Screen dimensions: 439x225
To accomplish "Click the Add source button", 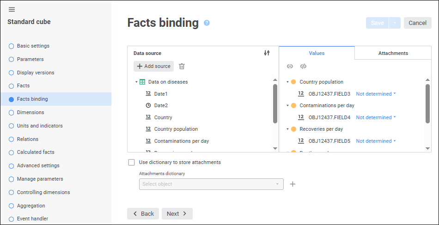I will [x=154, y=67].
